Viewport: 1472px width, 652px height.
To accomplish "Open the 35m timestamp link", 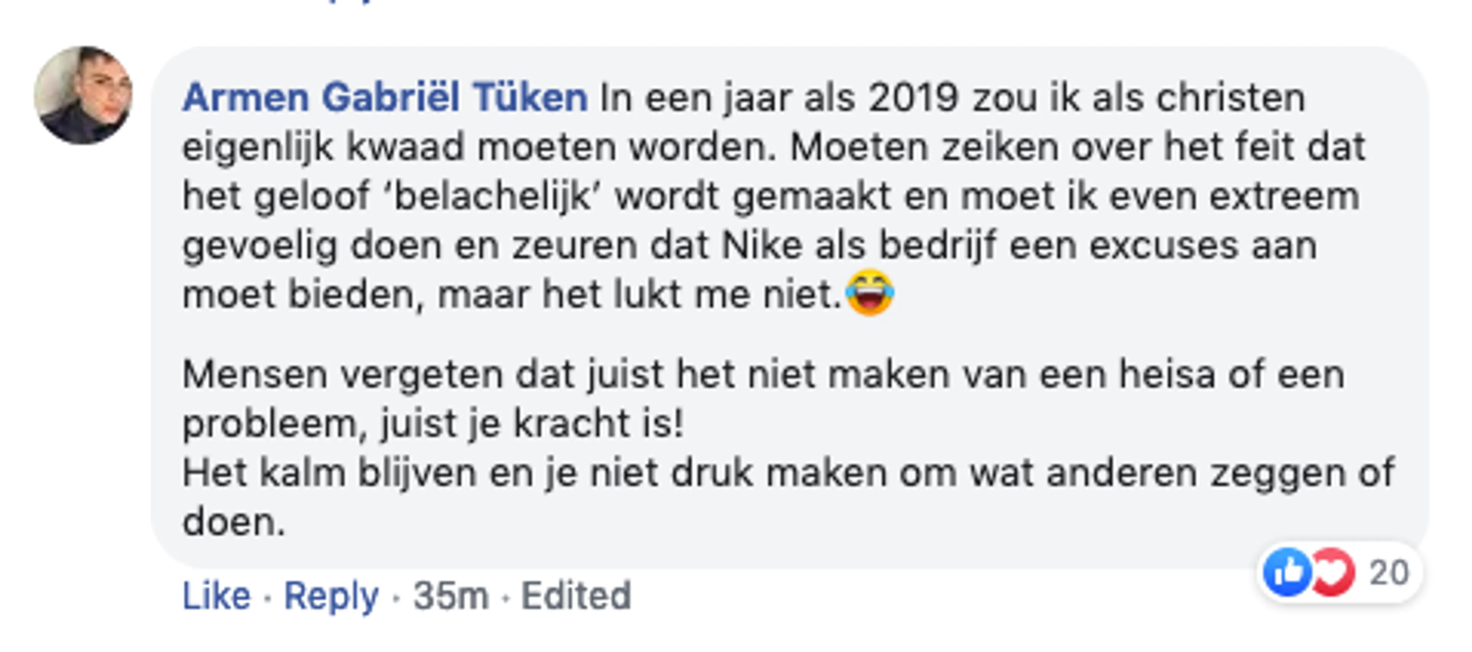I will (x=451, y=595).
